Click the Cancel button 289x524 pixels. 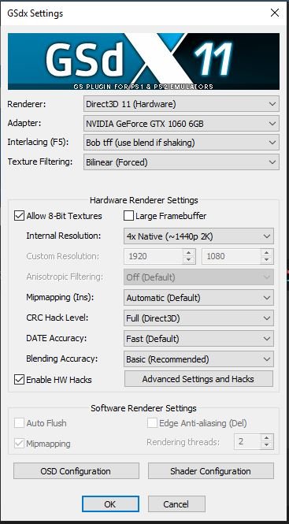click(176, 504)
